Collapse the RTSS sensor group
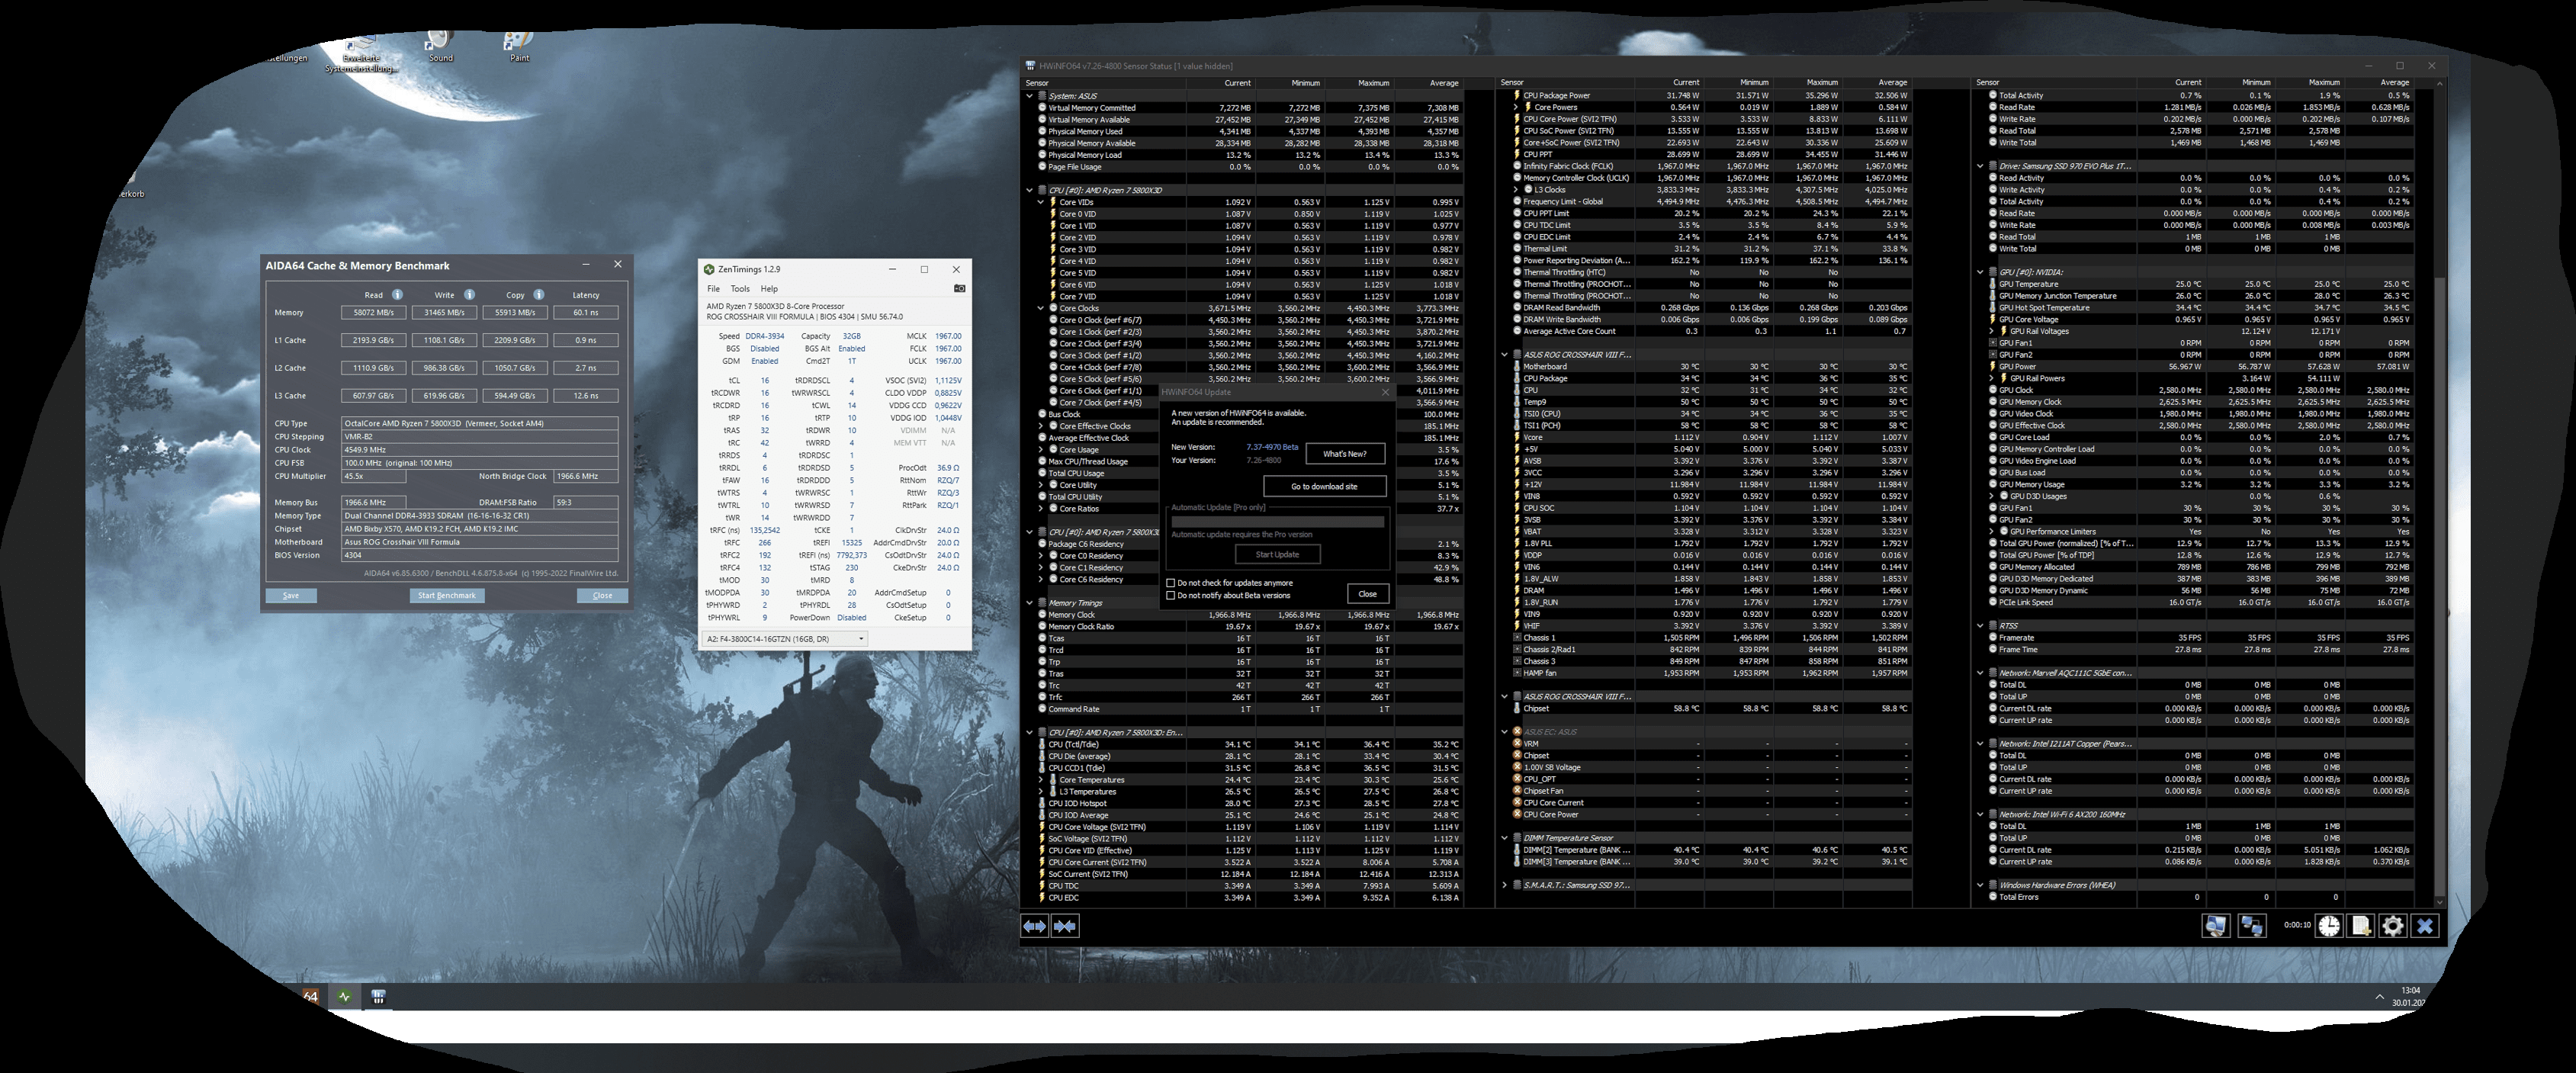This screenshot has width=2576, height=1073. (x=1980, y=626)
